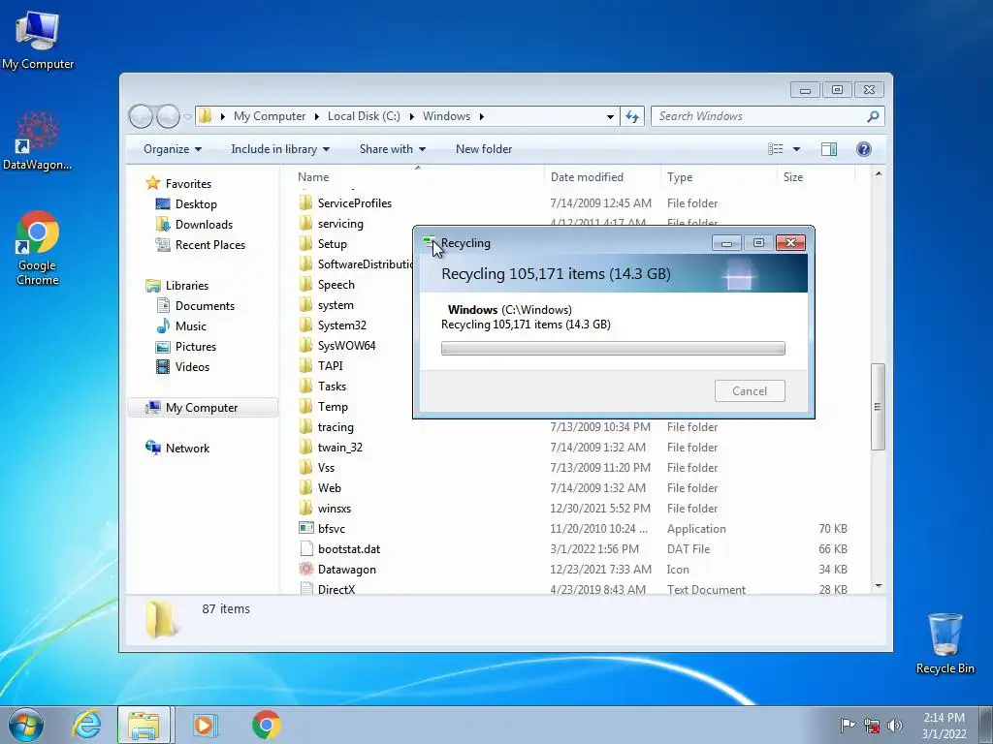Image resolution: width=993 pixels, height=744 pixels.
Task: Expand arrow after My Computer breadcrumb
Action: coord(317,116)
